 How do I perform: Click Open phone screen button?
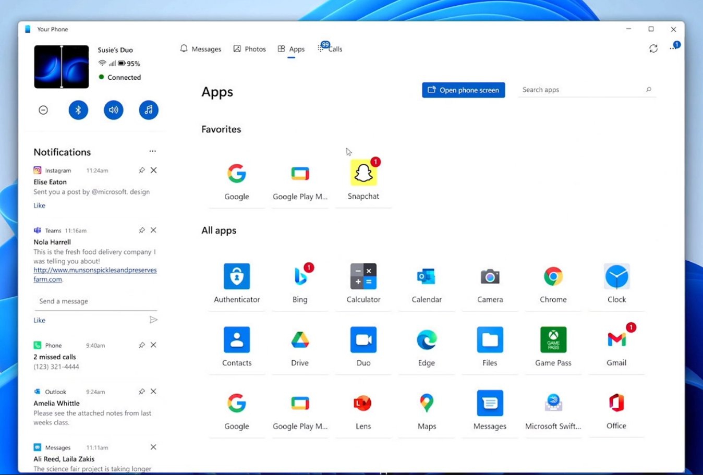(x=463, y=90)
